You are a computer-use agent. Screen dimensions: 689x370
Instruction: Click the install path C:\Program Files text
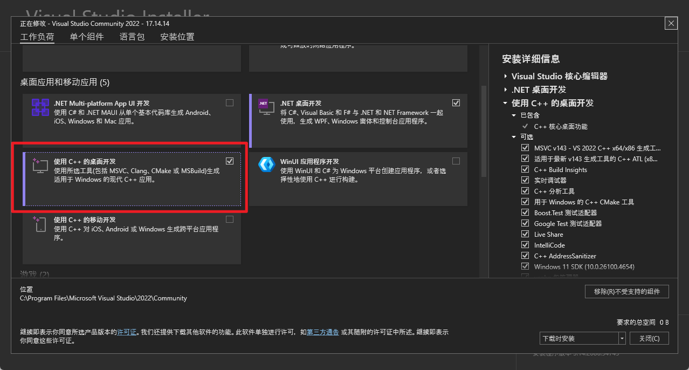tap(104, 298)
